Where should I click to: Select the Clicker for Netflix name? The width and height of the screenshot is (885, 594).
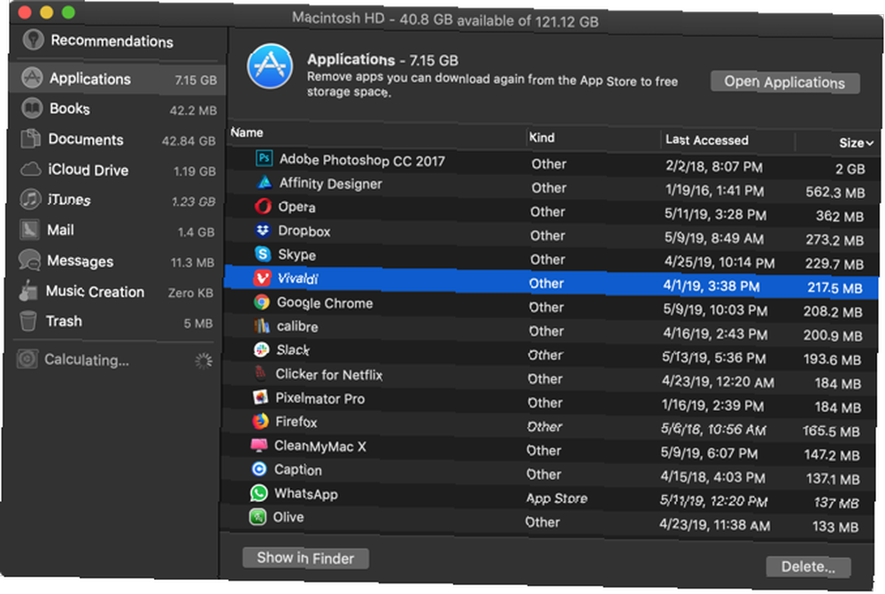point(329,375)
